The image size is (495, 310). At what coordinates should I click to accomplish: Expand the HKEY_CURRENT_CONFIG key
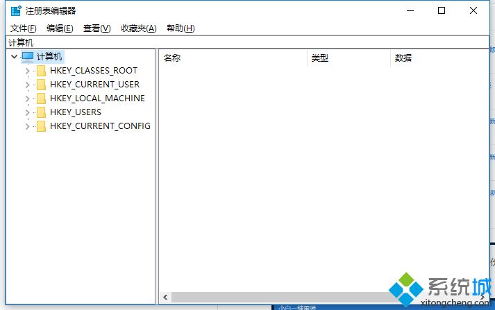click(28, 126)
